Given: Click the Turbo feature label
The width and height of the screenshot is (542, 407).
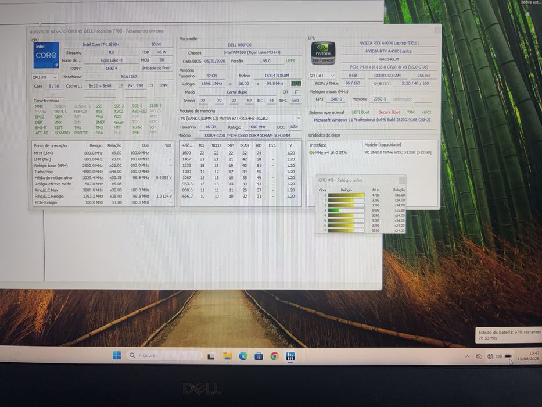Looking at the screenshot, I should coord(137,127).
